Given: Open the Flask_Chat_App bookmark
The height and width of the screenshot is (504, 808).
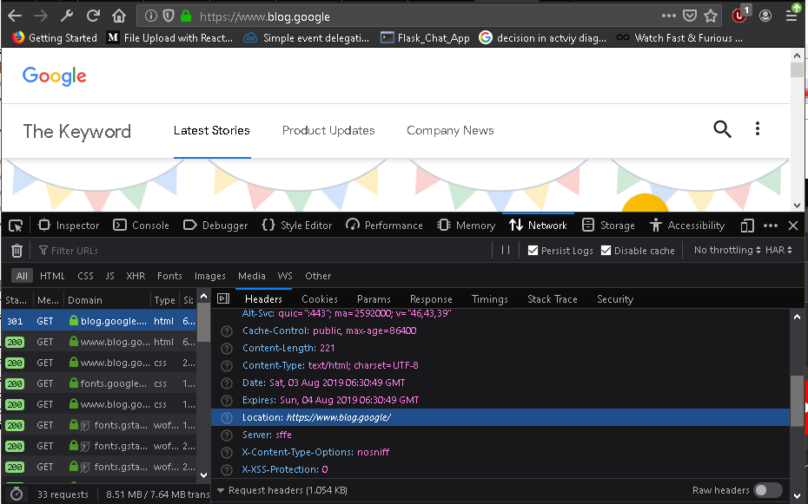Looking at the screenshot, I should [x=425, y=38].
